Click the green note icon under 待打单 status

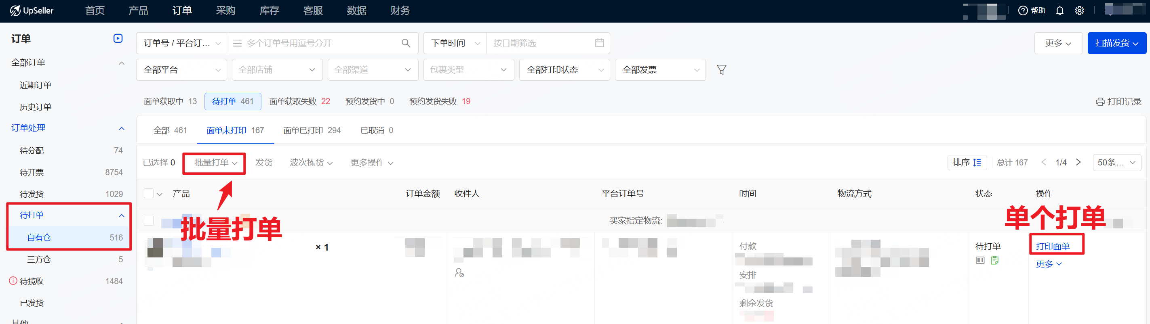click(x=994, y=260)
